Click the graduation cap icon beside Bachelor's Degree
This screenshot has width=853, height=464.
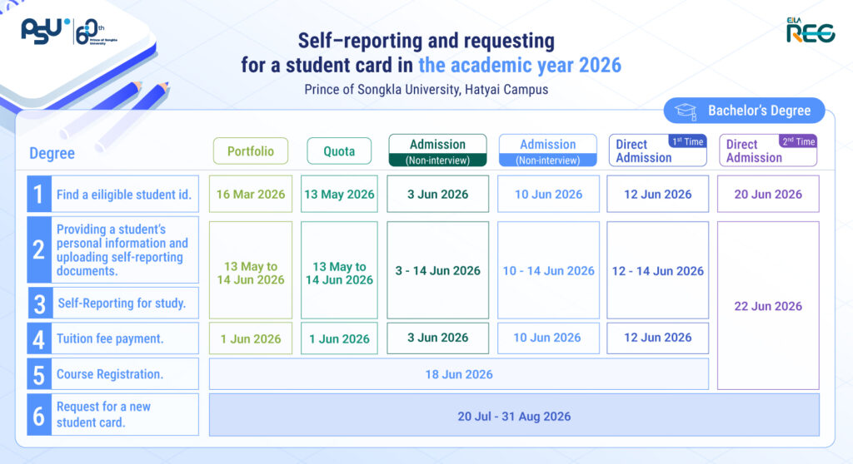coord(686,111)
